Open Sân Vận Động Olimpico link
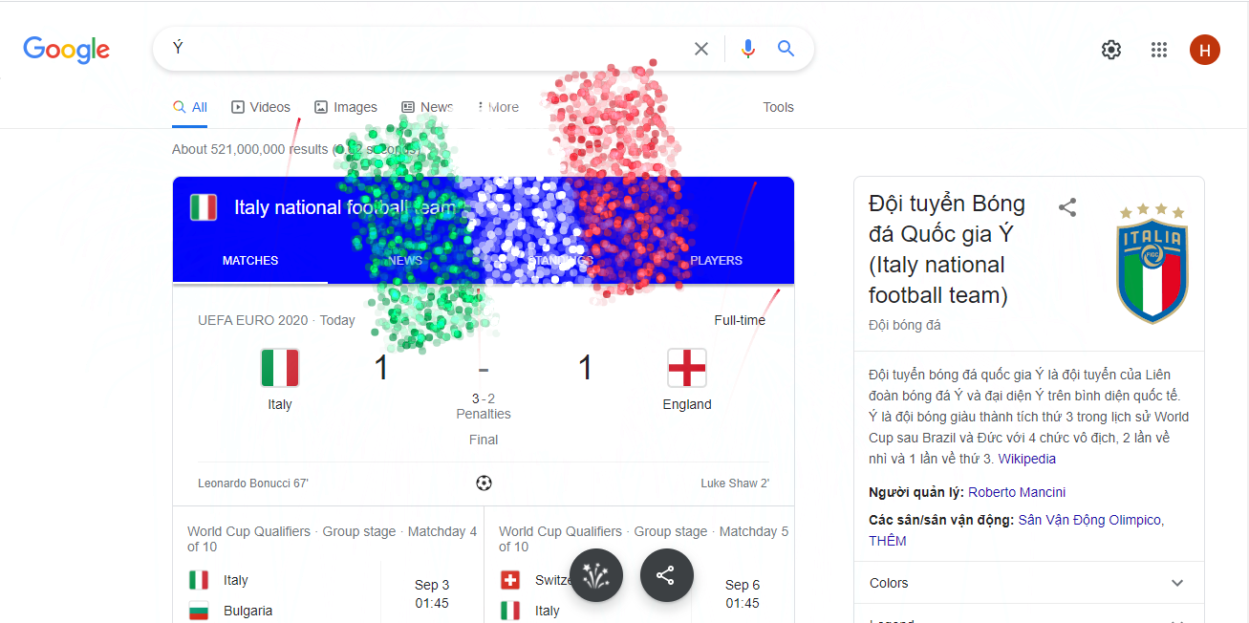The width and height of the screenshot is (1249, 623). 1089,520
